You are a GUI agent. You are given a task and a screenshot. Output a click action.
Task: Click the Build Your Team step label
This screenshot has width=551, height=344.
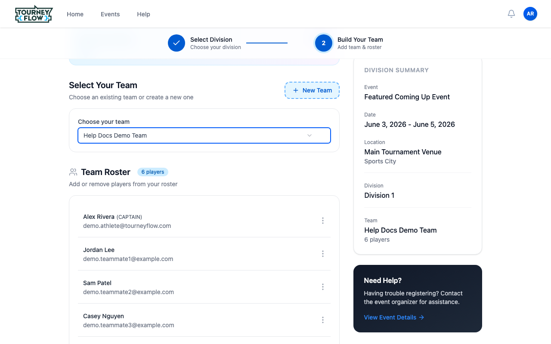[x=360, y=40]
